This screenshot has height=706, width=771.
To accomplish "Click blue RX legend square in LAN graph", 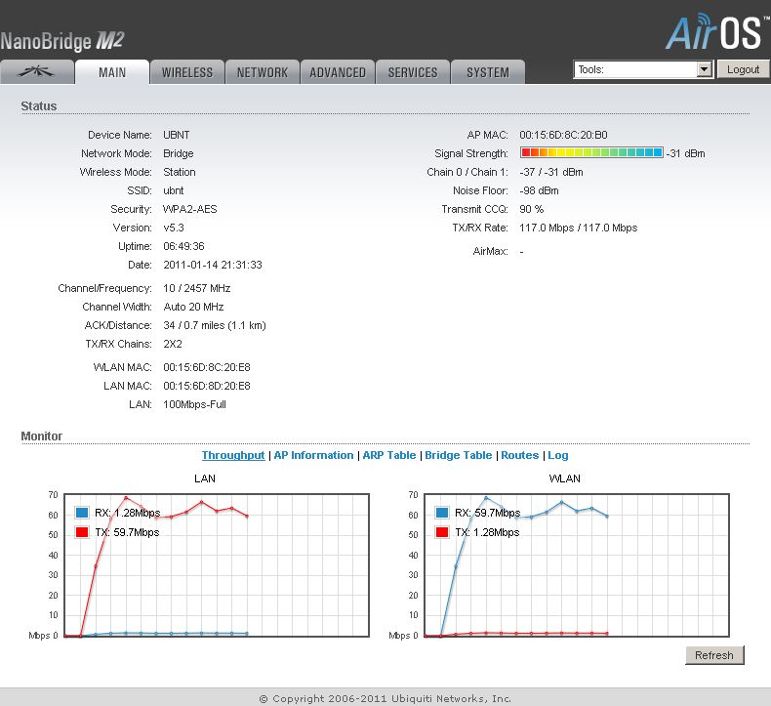I will (82, 513).
